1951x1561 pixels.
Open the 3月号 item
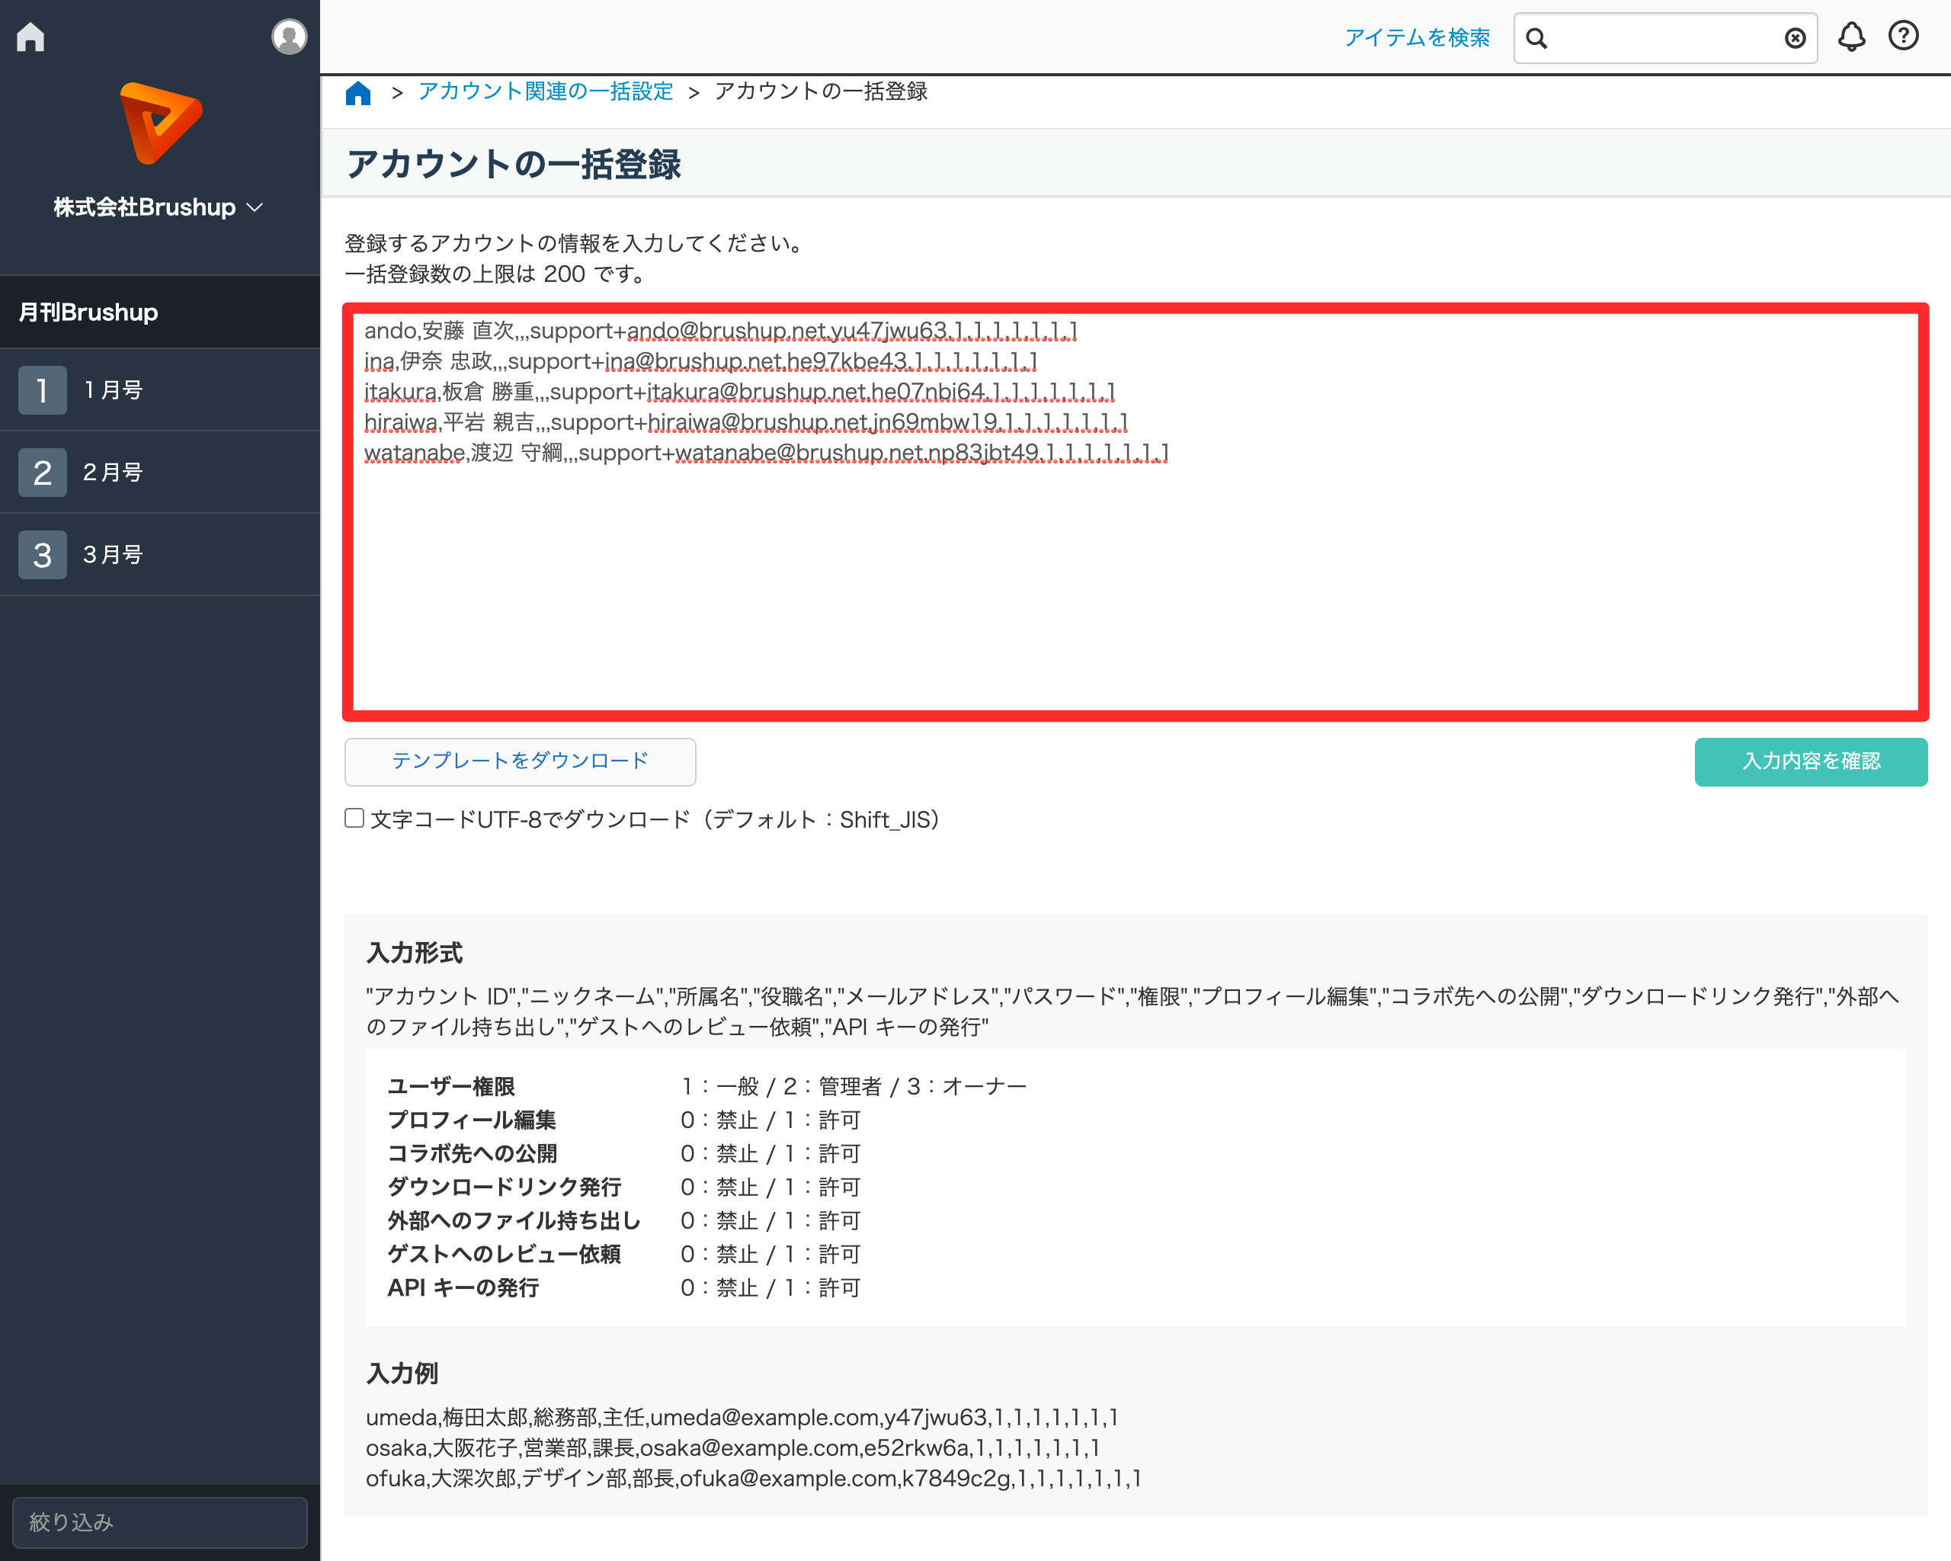tap(160, 555)
